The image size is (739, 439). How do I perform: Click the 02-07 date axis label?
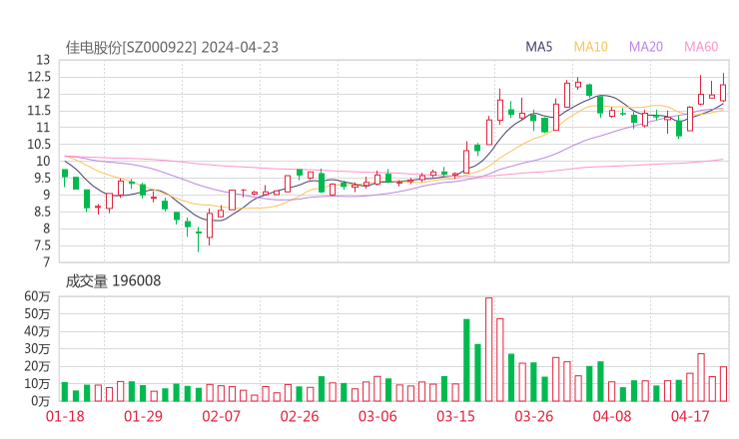tap(221, 416)
